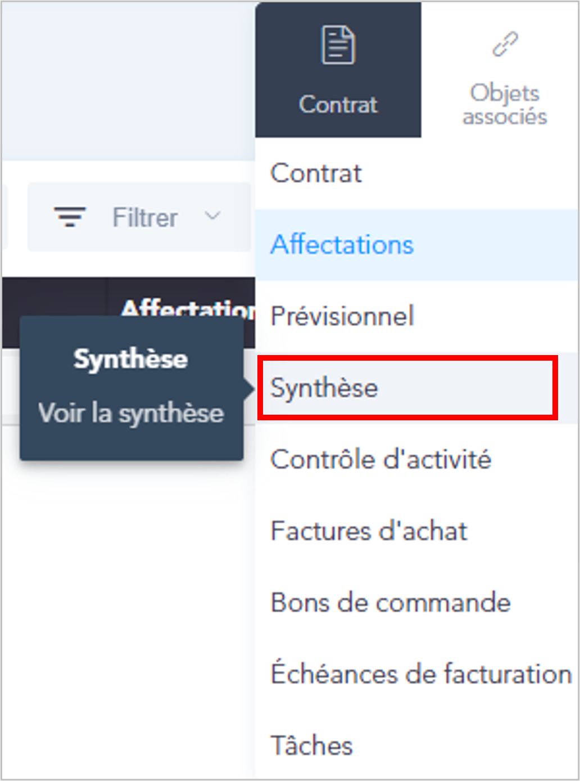
Task: Click the Contrat document icon
Action: point(338,45)
